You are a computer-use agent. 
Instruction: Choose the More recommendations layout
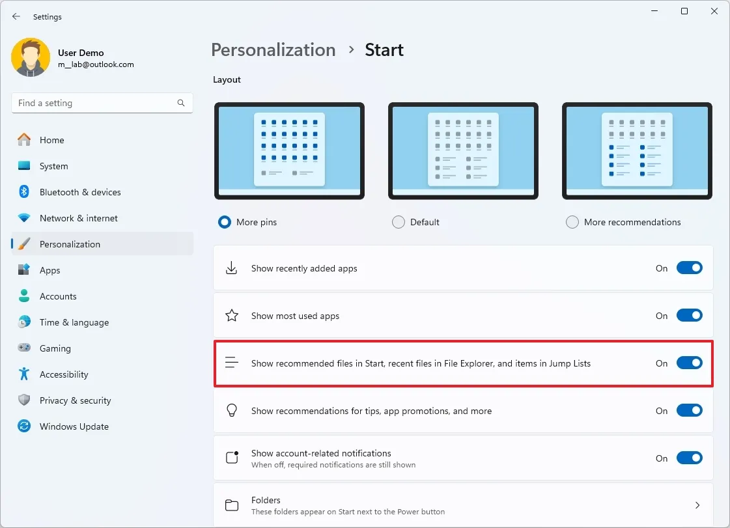pyautogui.click(x=572, y=221)
